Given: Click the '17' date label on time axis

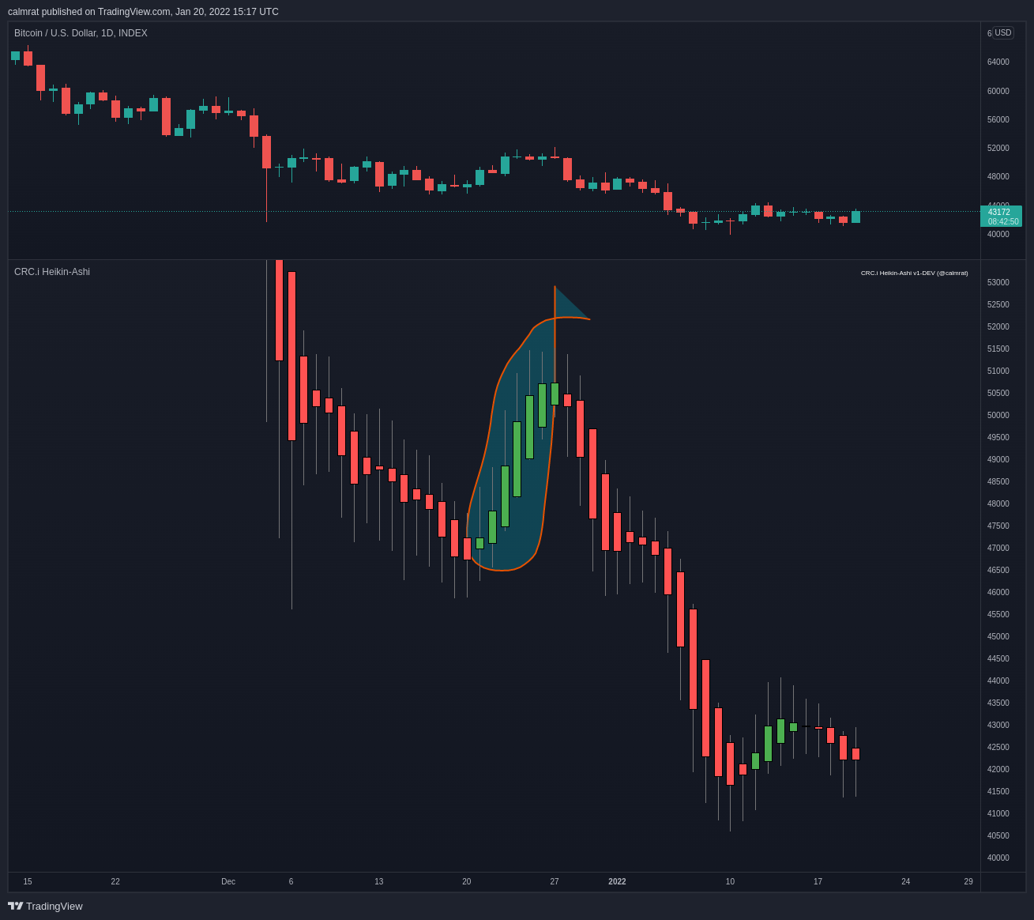Looking at the screenshot, I should (818, 882).
